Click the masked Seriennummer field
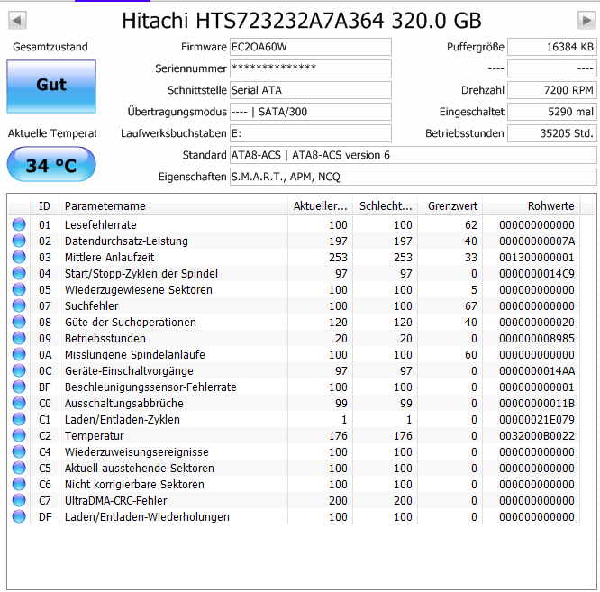Screen dimensions: 600x592 pos(311,68)
